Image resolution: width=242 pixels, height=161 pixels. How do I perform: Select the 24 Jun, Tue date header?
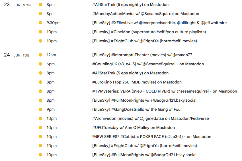pyautogui.click(x=17, y=55)
